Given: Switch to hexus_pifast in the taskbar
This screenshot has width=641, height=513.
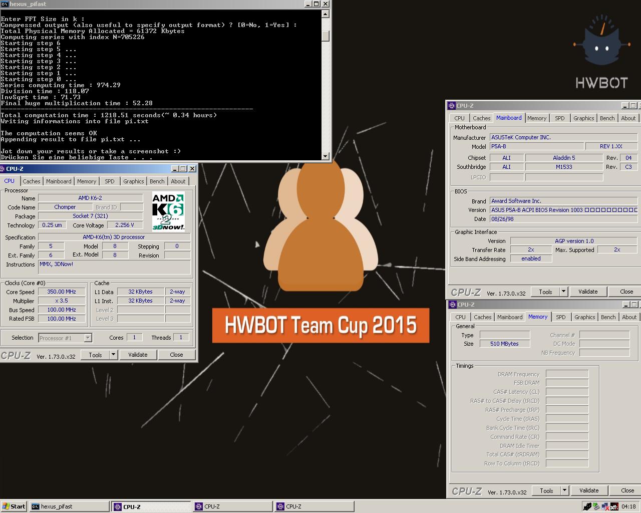Looking at the screenshot, I should (69, 506).
